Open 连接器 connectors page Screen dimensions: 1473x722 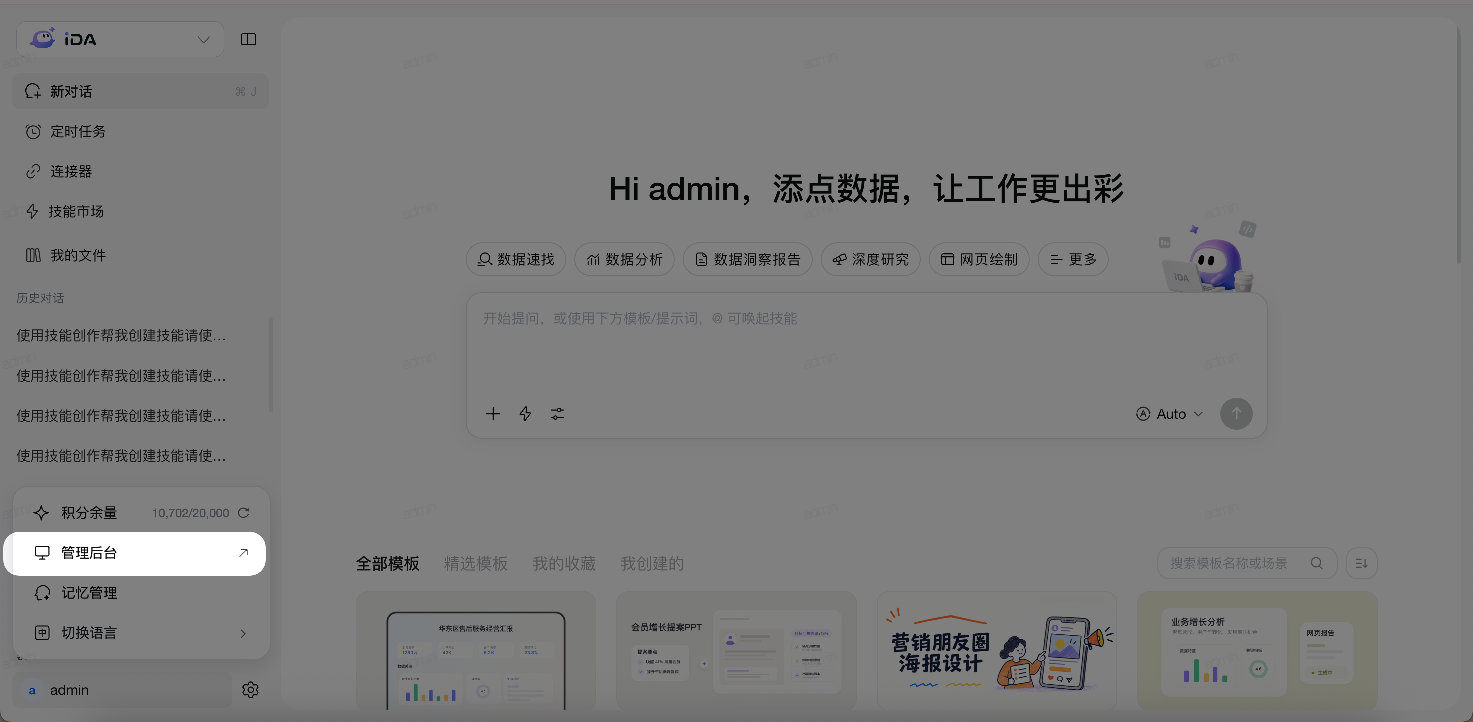tap(140, 172)
